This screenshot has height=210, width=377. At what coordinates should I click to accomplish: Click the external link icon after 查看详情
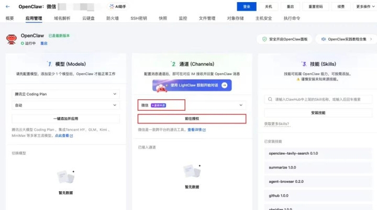[x=204, y=130]
